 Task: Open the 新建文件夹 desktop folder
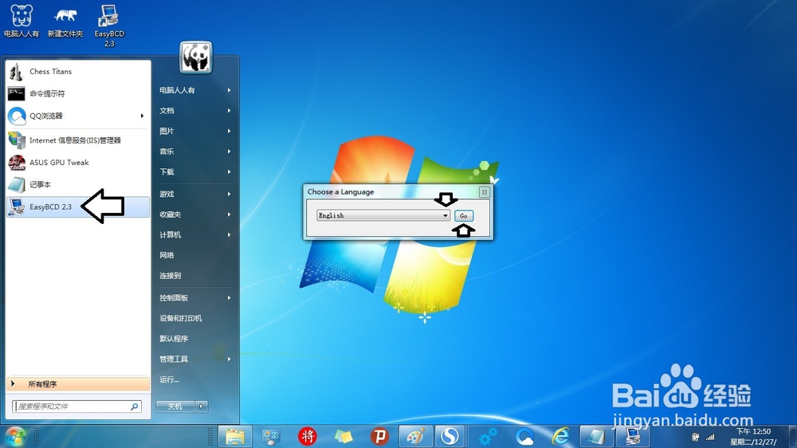tap(65, 22)
